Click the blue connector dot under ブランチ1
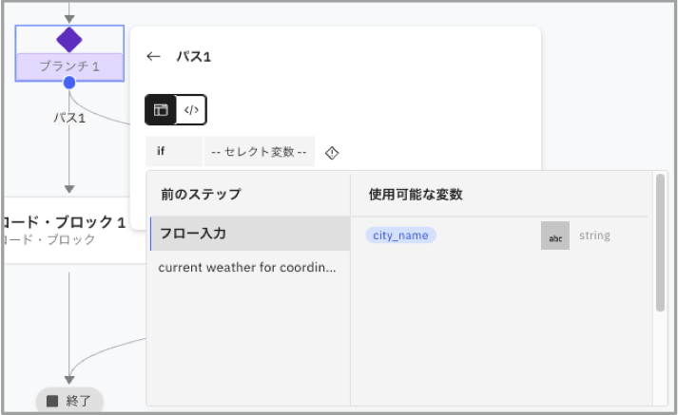The height and width of the screenshot is (415, 678). coord(69,83)
